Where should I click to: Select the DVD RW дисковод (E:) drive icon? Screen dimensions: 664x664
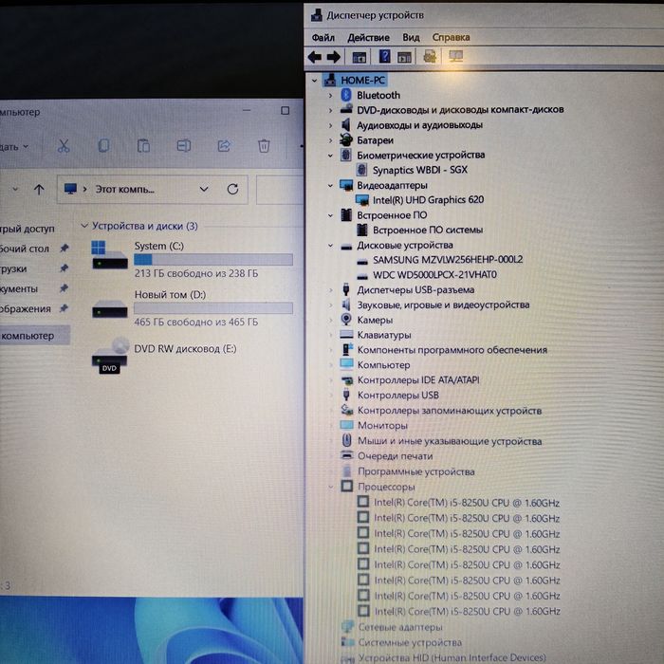click(109, 356)
